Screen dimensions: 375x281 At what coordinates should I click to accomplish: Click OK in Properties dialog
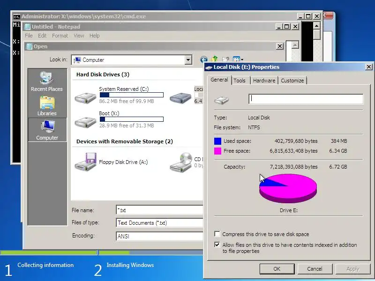point(277,269)
